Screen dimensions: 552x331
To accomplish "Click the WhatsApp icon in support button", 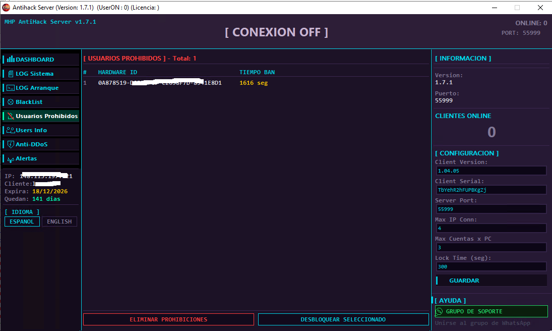I will pos(440,311).
